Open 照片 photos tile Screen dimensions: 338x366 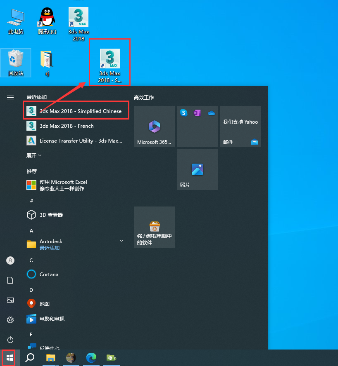pos(198,169)
